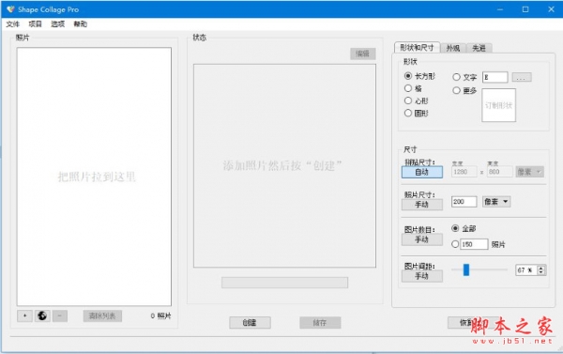The image size is (563, 354).
Task: Select the radio button beside 150 照片
Action: point(455,244)
